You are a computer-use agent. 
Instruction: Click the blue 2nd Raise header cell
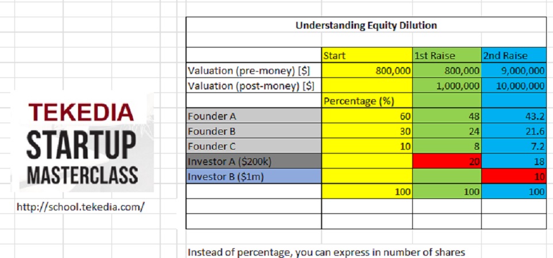point(513,56)
